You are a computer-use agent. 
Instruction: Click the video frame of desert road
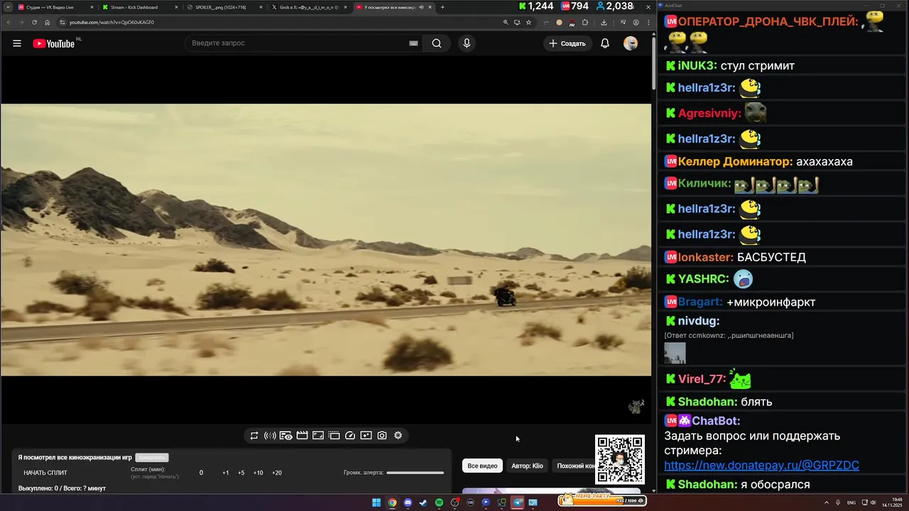coord(326,240)
